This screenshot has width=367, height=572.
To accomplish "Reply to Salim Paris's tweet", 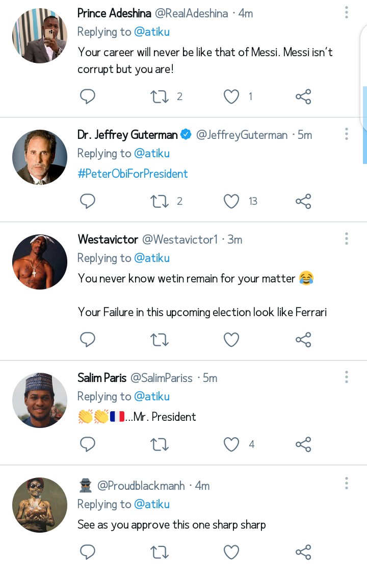I will (88, 444).
